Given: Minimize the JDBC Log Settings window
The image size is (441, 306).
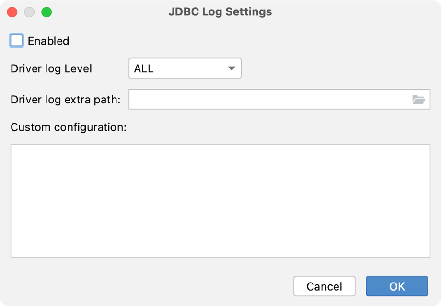Looking at the screenshot, I should 29,11.
